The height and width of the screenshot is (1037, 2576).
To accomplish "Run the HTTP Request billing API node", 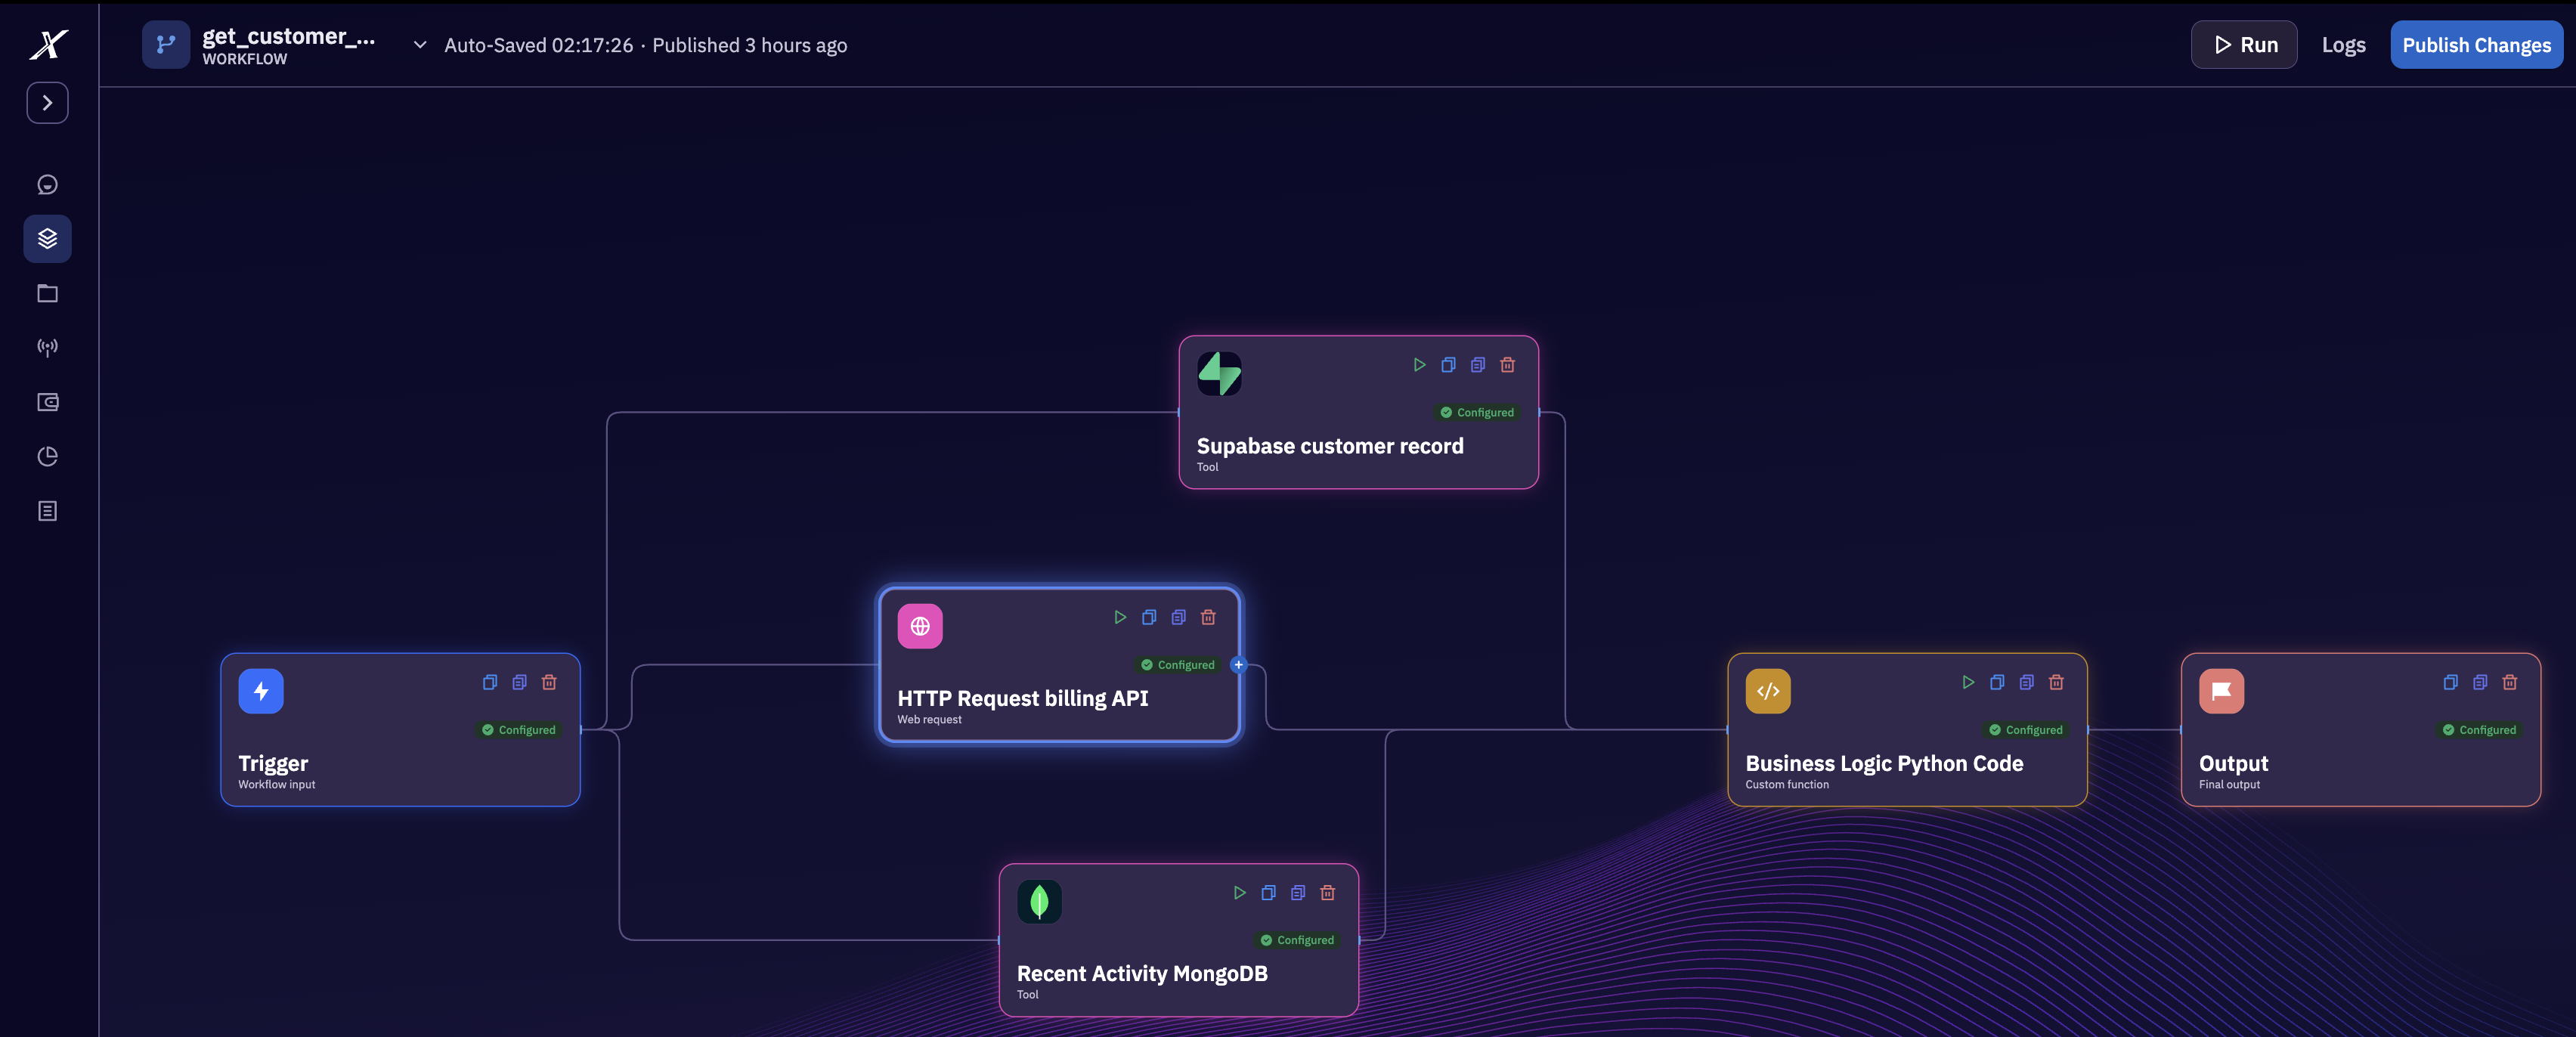I will coord(1120,617).
